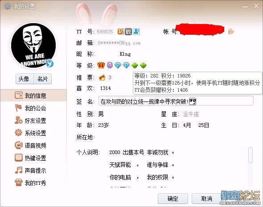Click the purple shield level icon
The height and width of the screenshot is (207, 263).
click(110, 65)
